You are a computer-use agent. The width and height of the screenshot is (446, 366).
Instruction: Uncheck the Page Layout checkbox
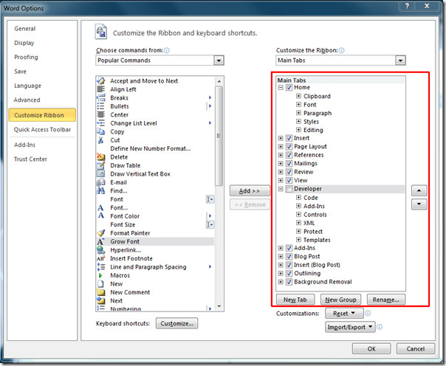tap(289, 147)
